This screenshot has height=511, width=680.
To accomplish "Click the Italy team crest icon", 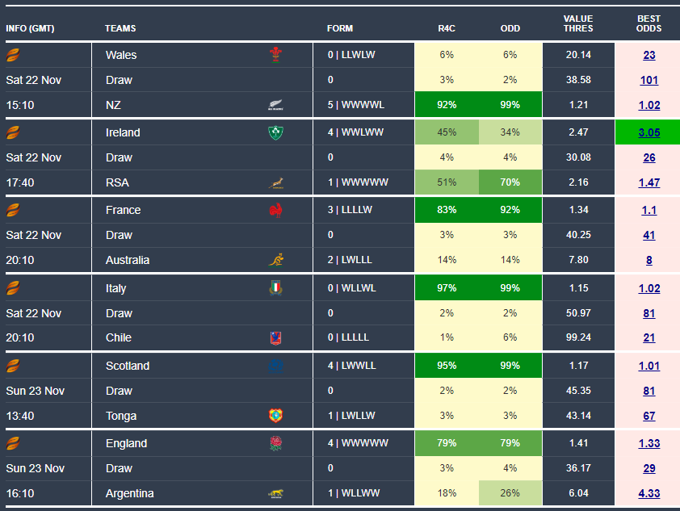I will pos(276,288).
